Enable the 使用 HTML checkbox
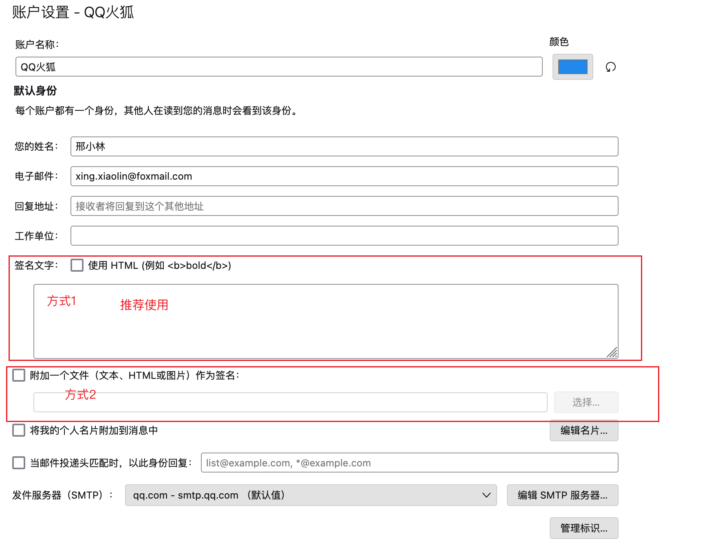709x554 pixels. (x=76, y=265)
